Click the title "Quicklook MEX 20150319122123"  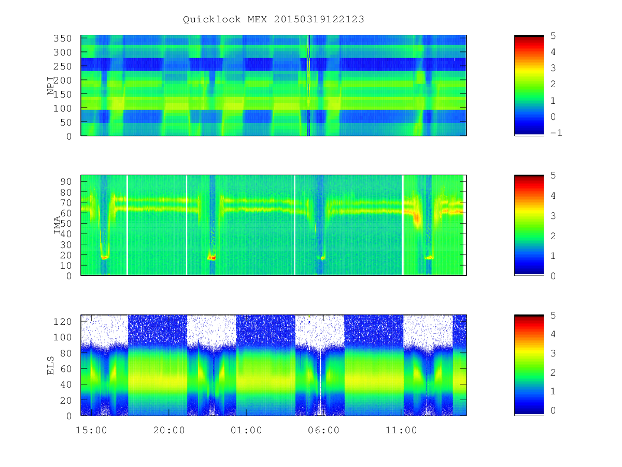point(274,20)
